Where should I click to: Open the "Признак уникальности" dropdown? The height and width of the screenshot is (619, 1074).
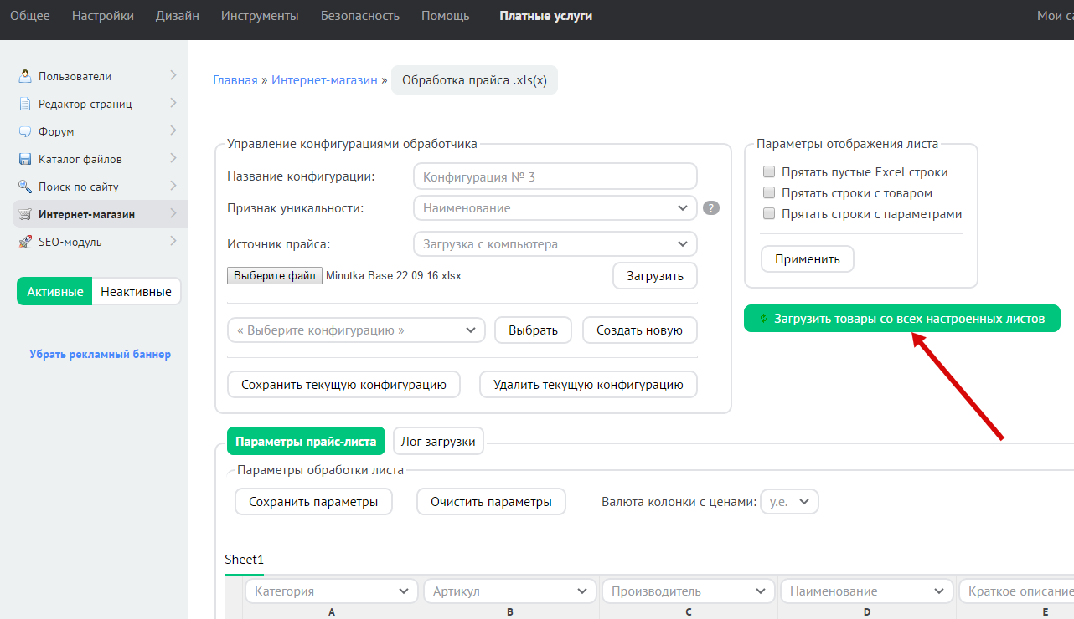tap(555, 208)
